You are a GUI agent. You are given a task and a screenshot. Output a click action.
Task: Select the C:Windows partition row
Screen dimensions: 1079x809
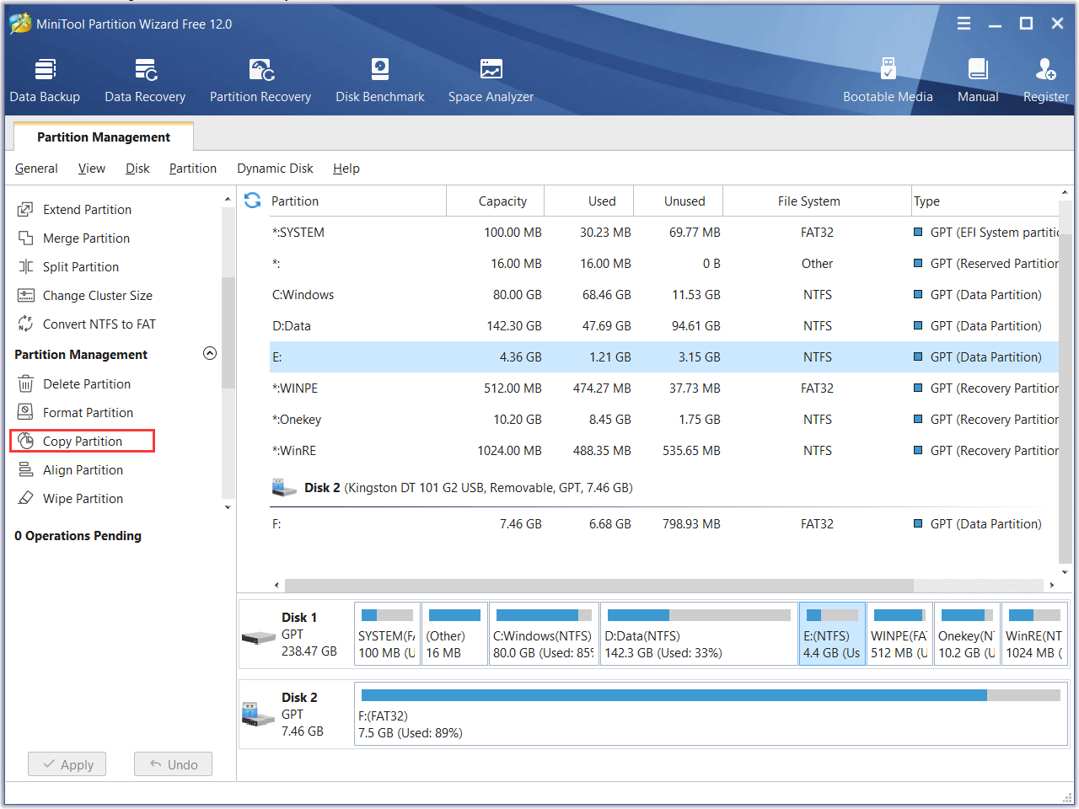[x=663, y=294]
